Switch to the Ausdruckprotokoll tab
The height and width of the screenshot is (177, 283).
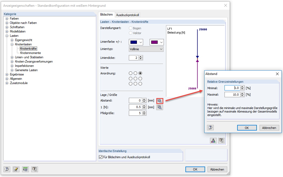tap(127, 15)
